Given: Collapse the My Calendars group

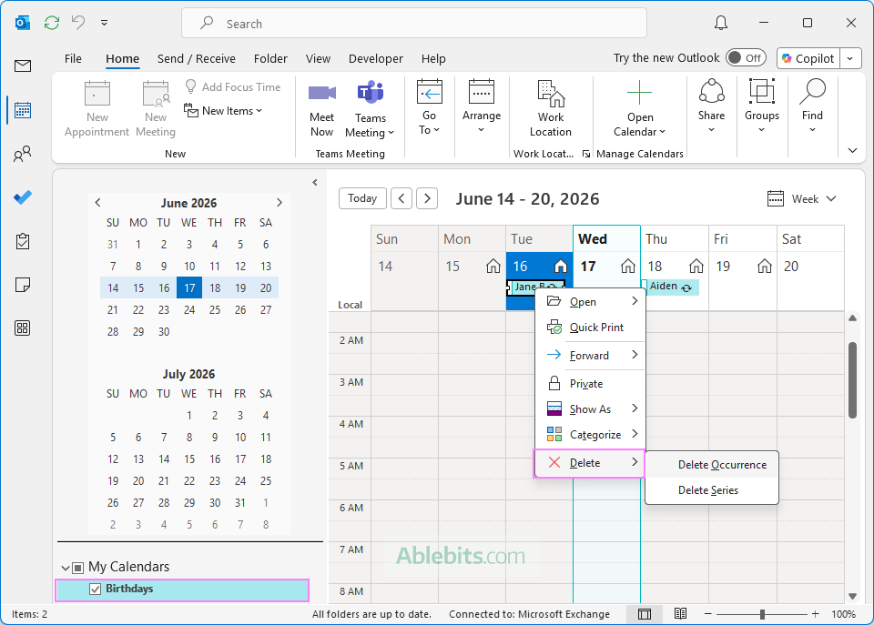Looking at the screenshot, I should point(66,568).
